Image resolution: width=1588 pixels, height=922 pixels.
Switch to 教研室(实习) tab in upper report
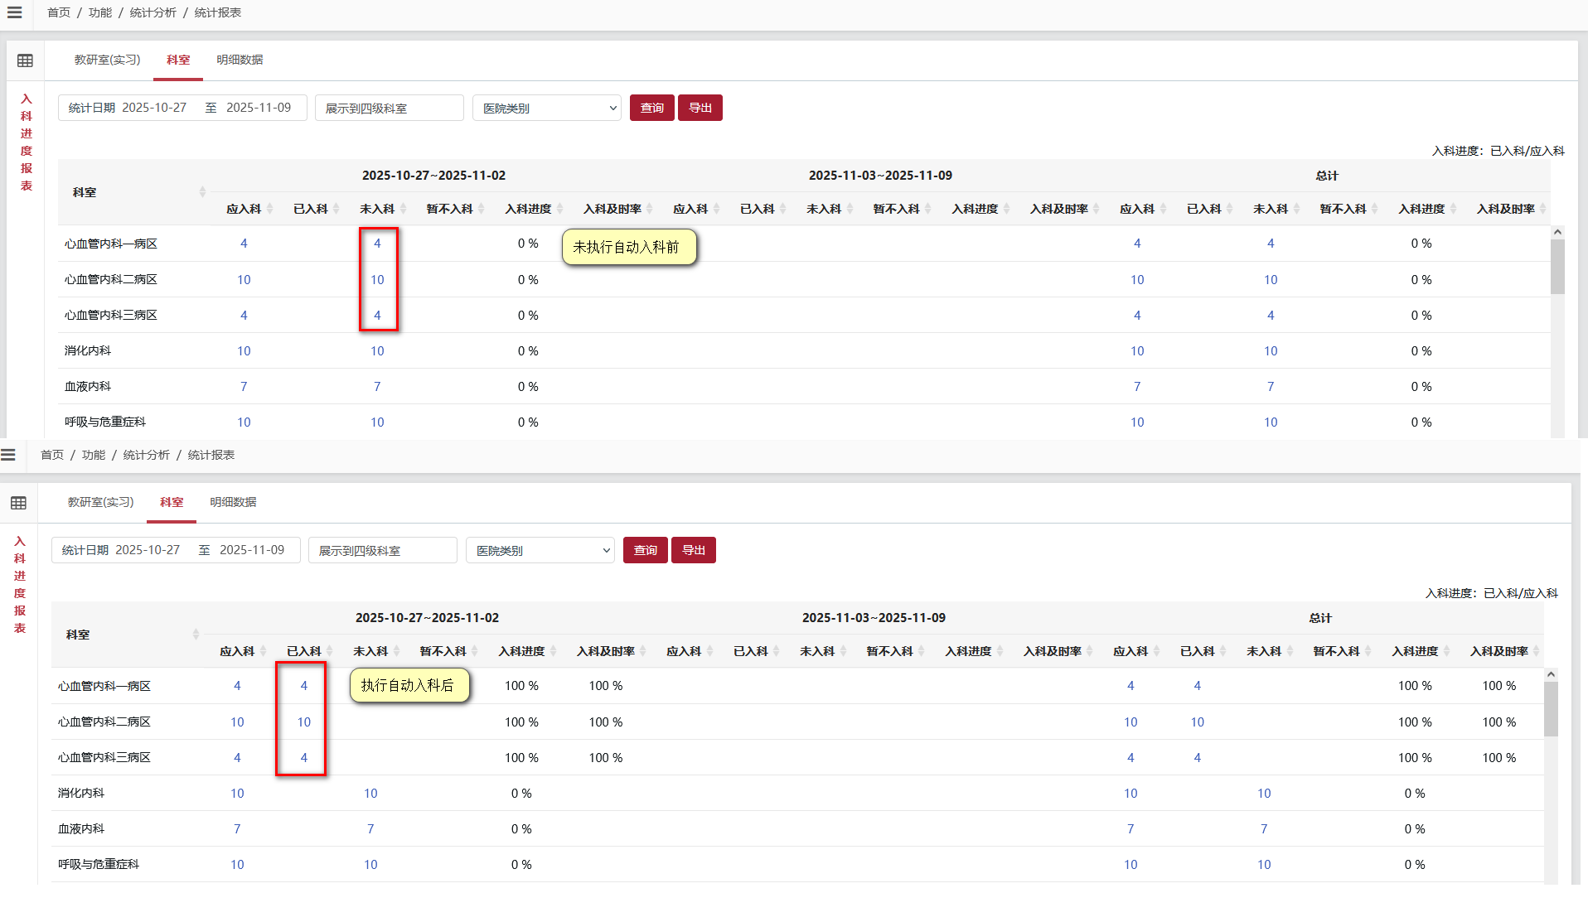coord(107,60)
